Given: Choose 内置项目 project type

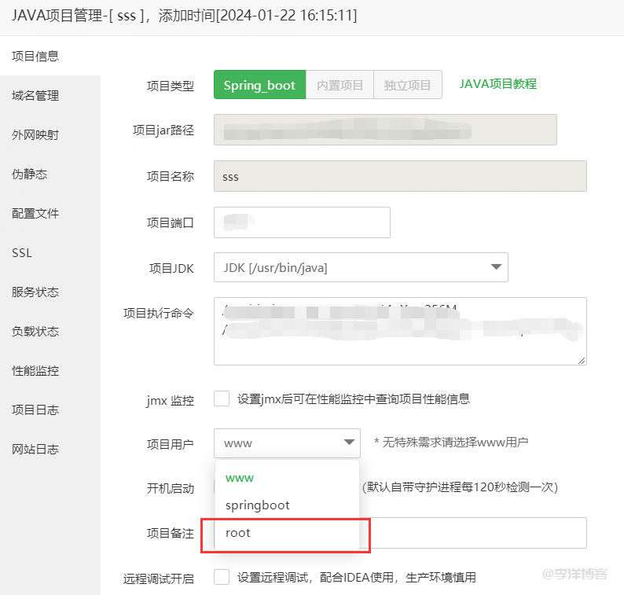Looking at the screenshot, I should (340, 86).
